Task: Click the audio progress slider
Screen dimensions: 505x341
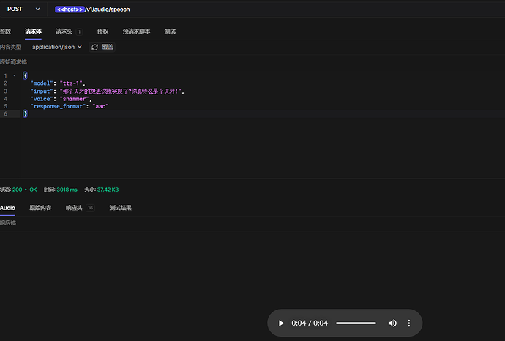Action: coord(356,323)
